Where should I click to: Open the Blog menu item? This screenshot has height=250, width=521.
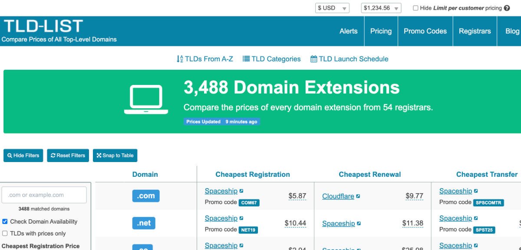point(512,31)
